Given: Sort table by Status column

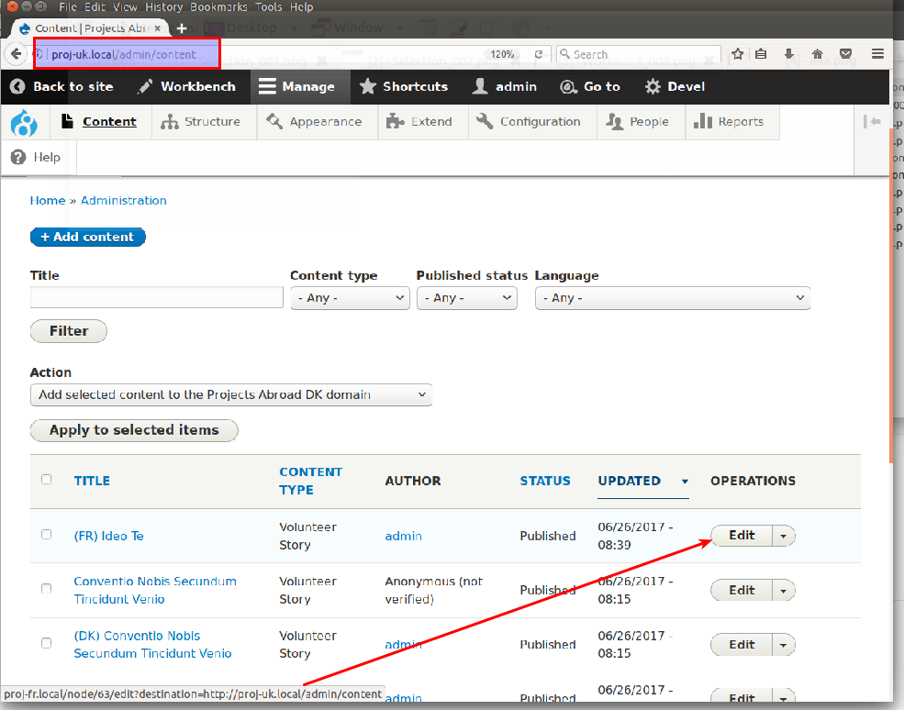Looking at the screenshot, I should click(x=545, y=481).
